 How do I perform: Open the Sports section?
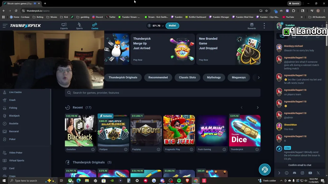tap(79, 26)
